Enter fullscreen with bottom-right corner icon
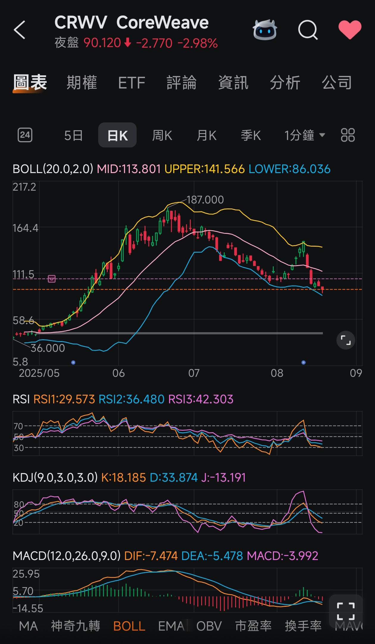This screenshot has height=644, width=375. click(346, 611)
